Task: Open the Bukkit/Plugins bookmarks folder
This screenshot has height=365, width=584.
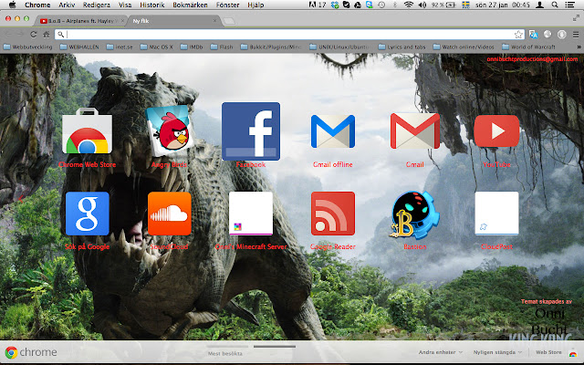Action: point(271,47)
